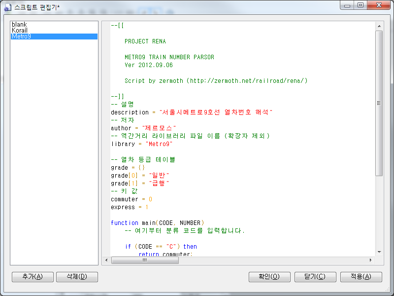Click the description string line
The height and width of the screenshot is (296, 394).
(192, 112)
